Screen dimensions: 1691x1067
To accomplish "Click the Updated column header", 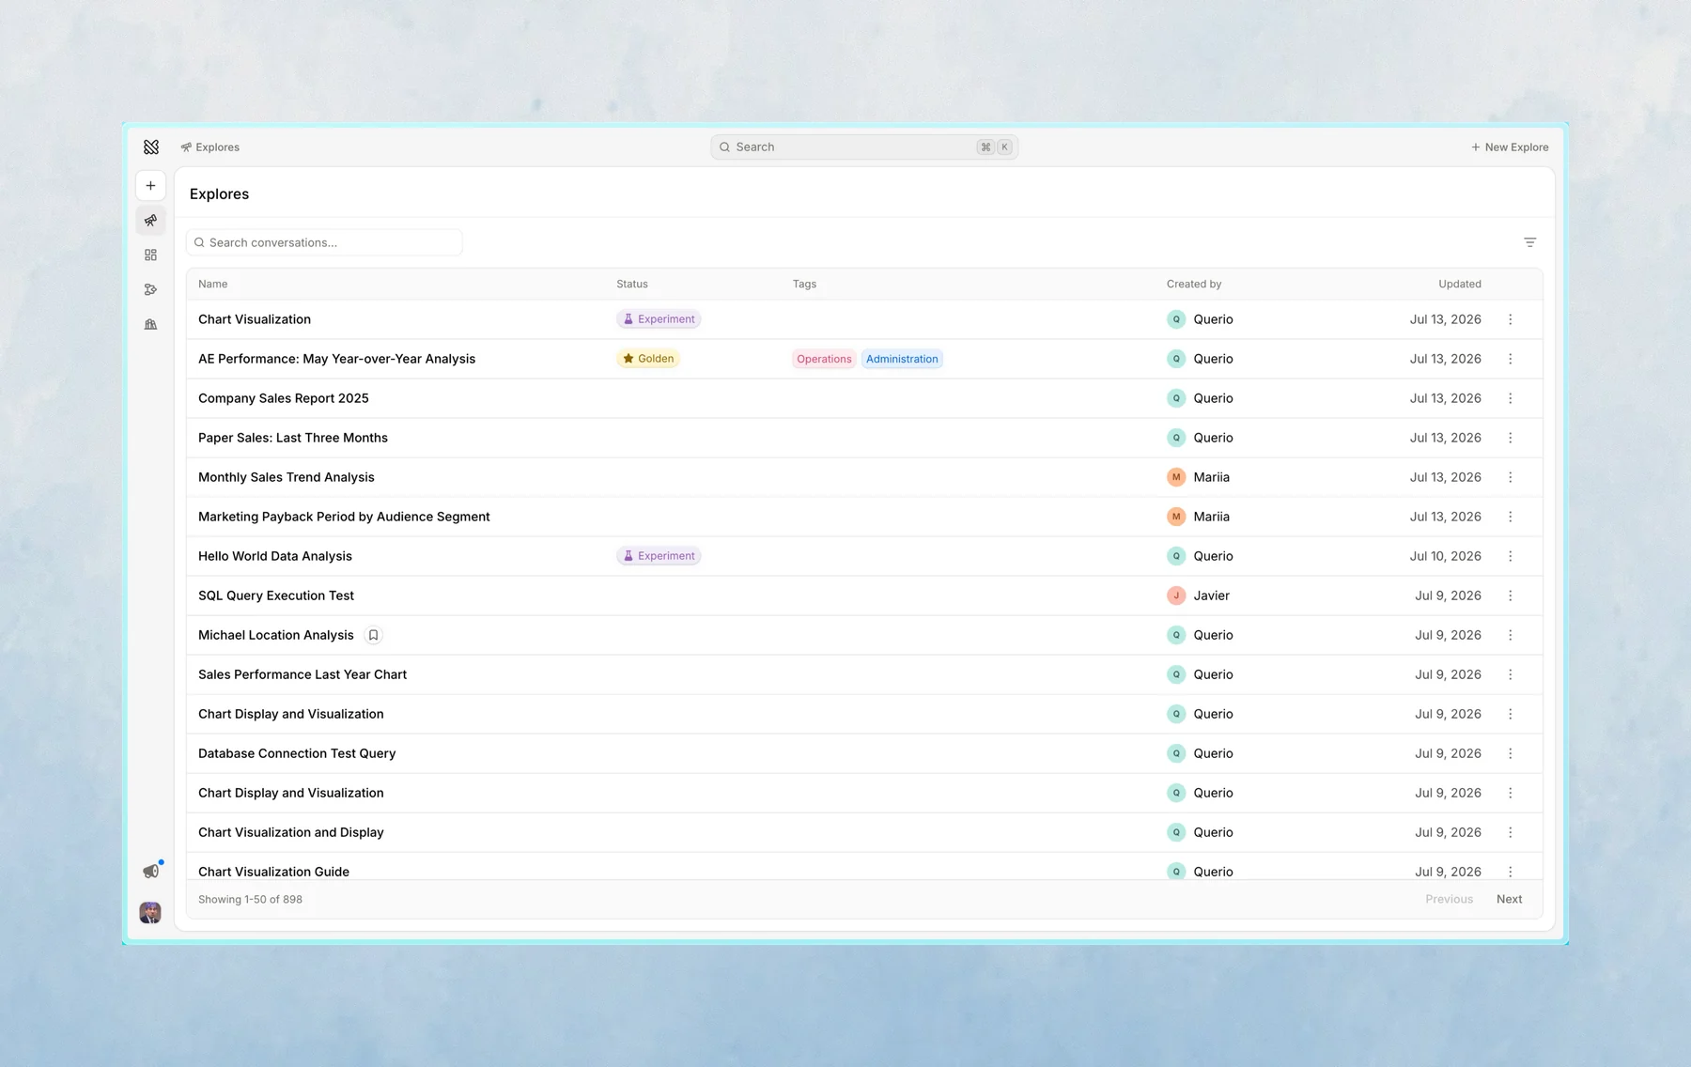I will pos(1460,284).
